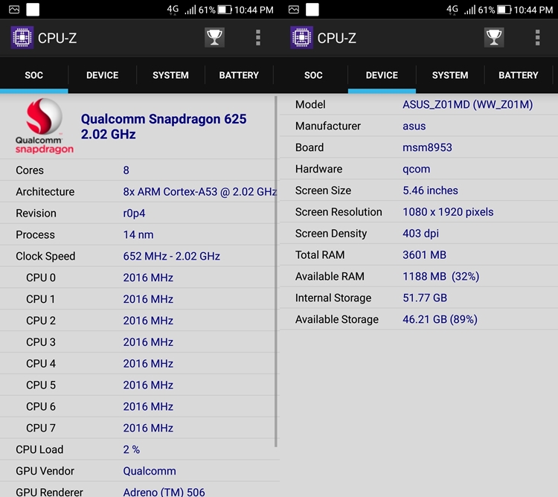The image size is (558, 497).
Task: Select DEVICE tab in right screen
Action: point(382,75)
